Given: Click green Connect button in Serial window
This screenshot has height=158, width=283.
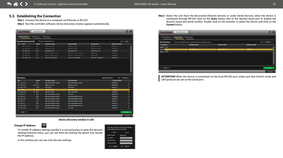Looking at the screenshot, I should (269, 68).
